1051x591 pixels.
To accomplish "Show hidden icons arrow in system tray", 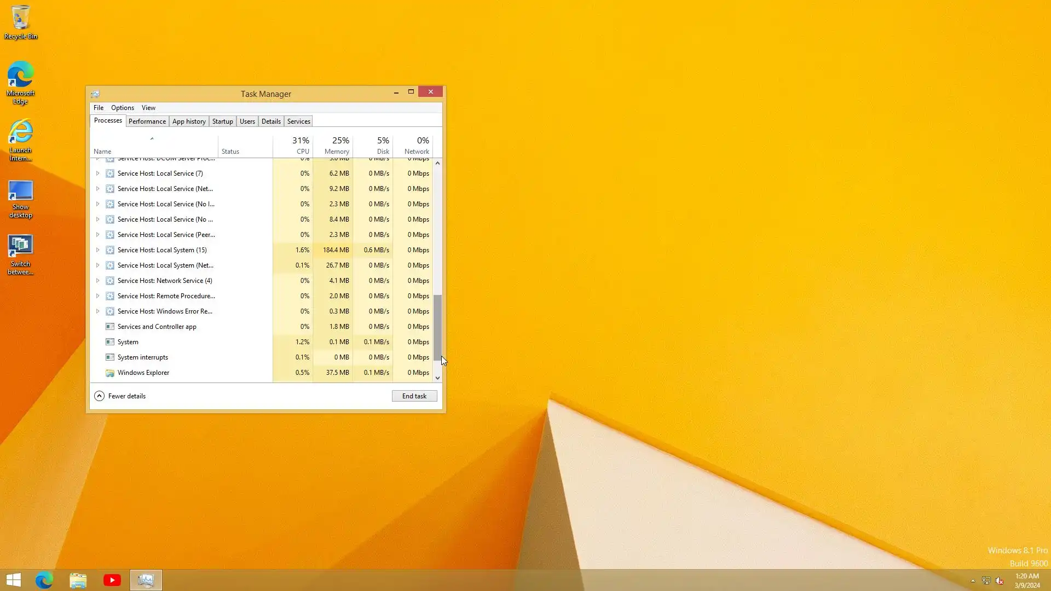I will pyautogui.click(x=973, y=581).
